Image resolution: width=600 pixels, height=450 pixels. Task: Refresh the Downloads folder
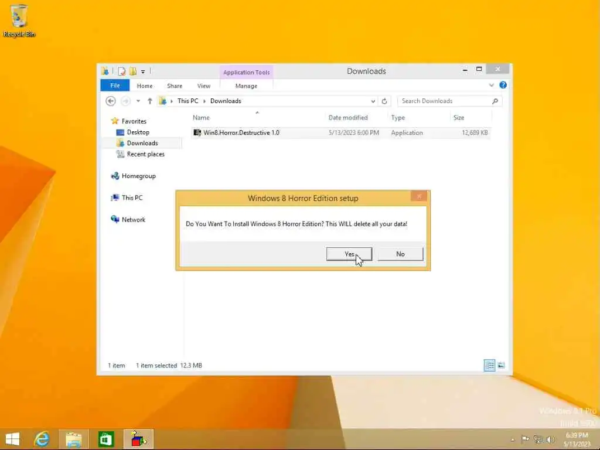point(384,101)
